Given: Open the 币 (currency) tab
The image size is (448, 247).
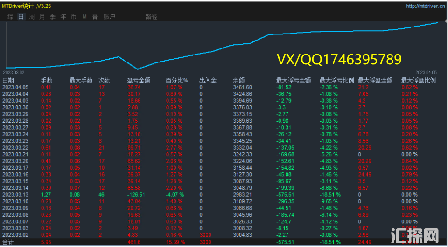Looking at the screenshot, I should tap(74, 17).
